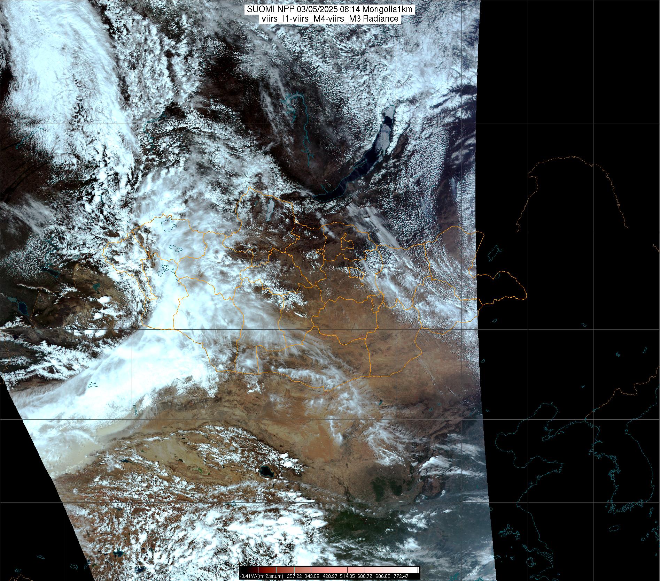Viewport: 660px width, 581px height.
Task: Click the '257.22' scale value
Action: [x=294, y=576]
